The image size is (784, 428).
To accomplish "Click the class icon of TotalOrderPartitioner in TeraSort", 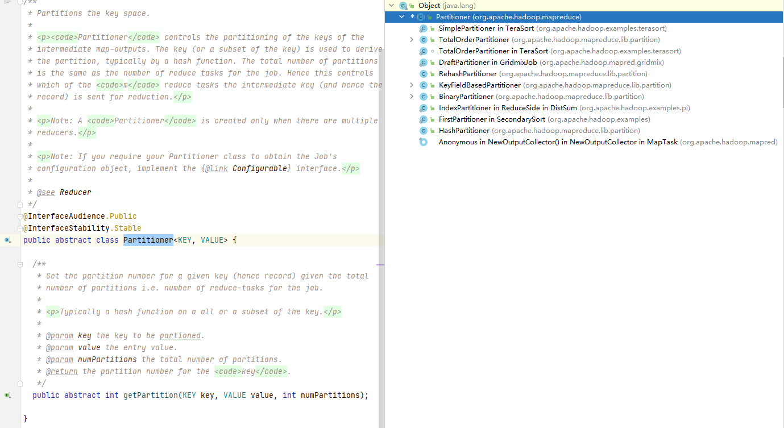I will coord(423,51).
